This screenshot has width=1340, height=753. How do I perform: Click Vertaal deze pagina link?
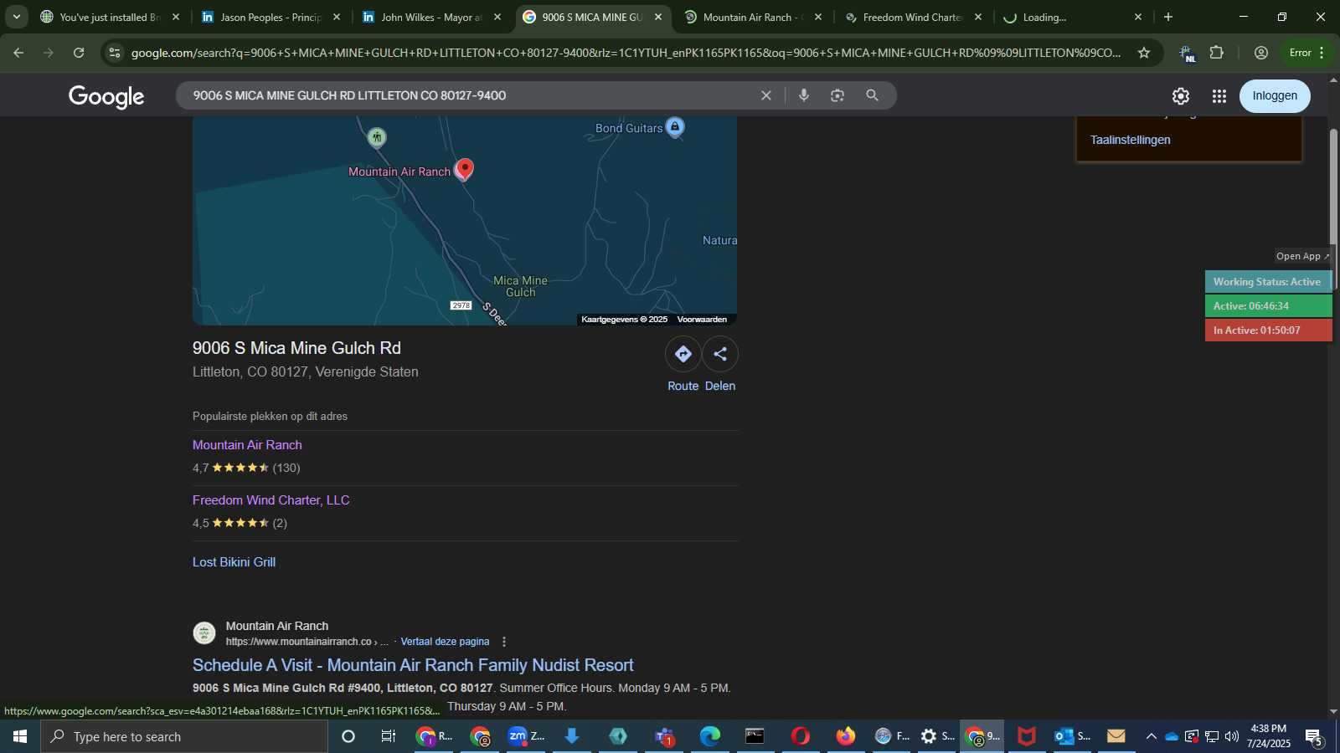pyautogui.click(x=445, y=642)
